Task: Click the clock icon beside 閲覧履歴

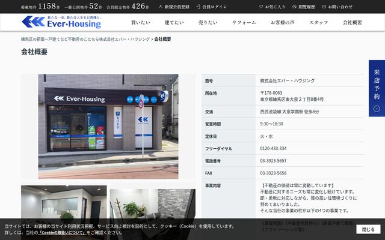Action: [294, 7]
